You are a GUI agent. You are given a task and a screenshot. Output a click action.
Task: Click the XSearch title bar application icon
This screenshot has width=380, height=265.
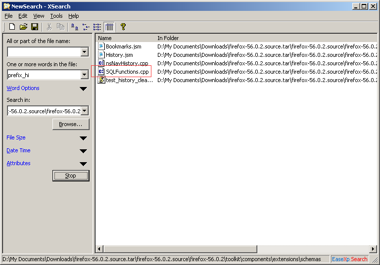point(7,6)
